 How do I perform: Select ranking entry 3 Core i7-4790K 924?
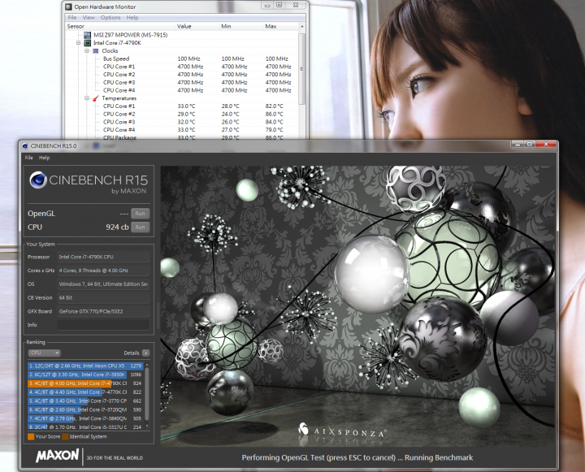85,383
